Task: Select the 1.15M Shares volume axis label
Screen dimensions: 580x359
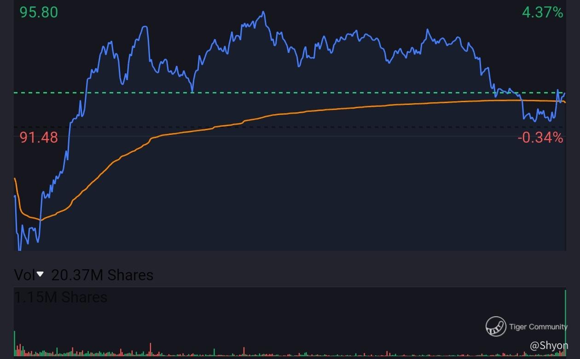Action: point(61,297)
